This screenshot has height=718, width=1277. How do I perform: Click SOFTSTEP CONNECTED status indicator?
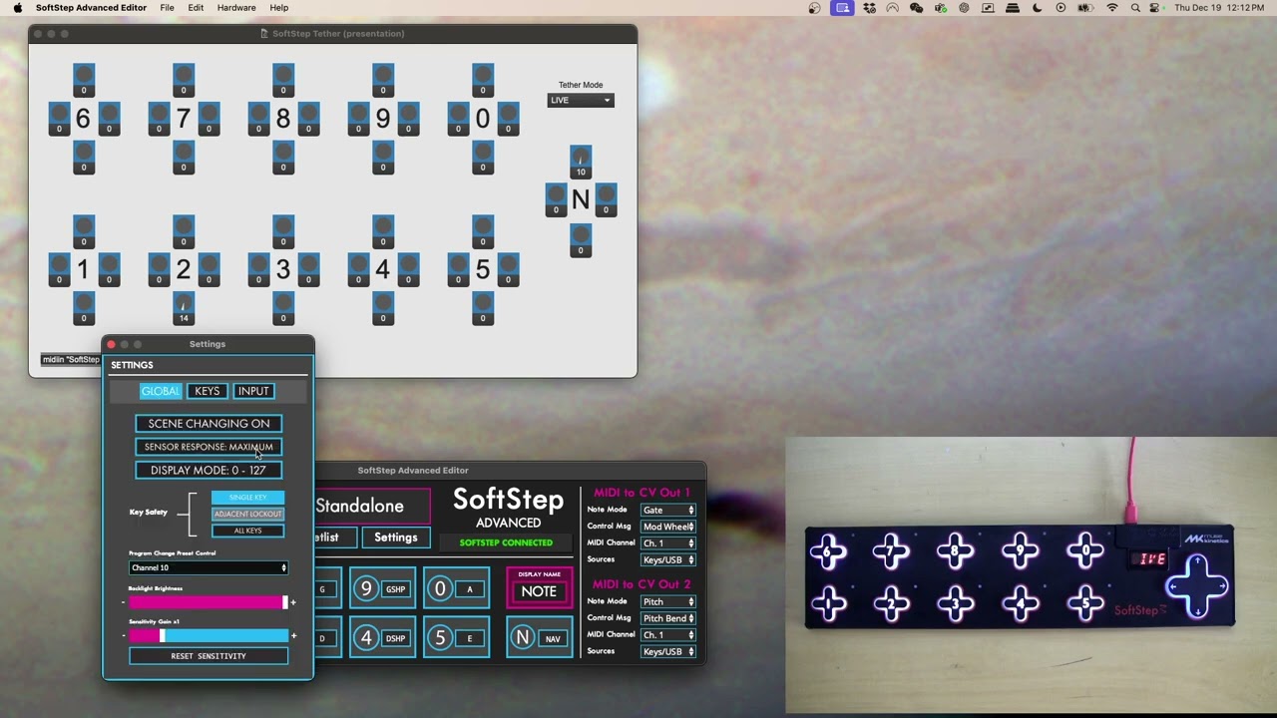tap(506, 543)
